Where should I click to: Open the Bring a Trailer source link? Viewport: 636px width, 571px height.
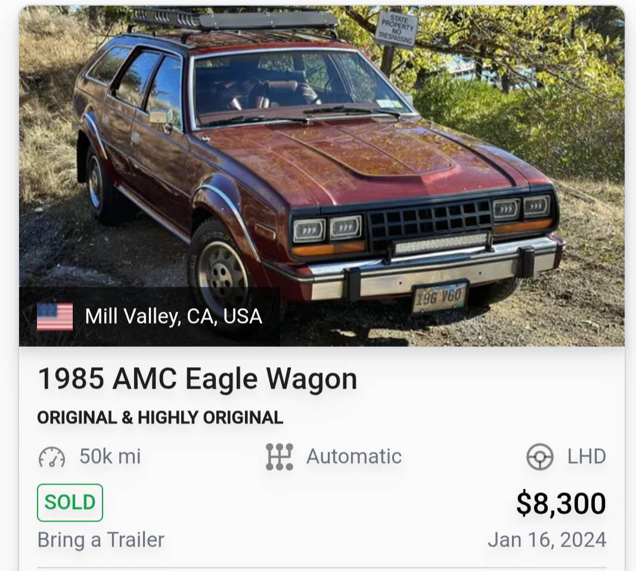coord(101,540)
